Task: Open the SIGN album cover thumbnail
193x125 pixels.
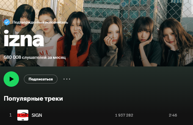Action: 23,115
